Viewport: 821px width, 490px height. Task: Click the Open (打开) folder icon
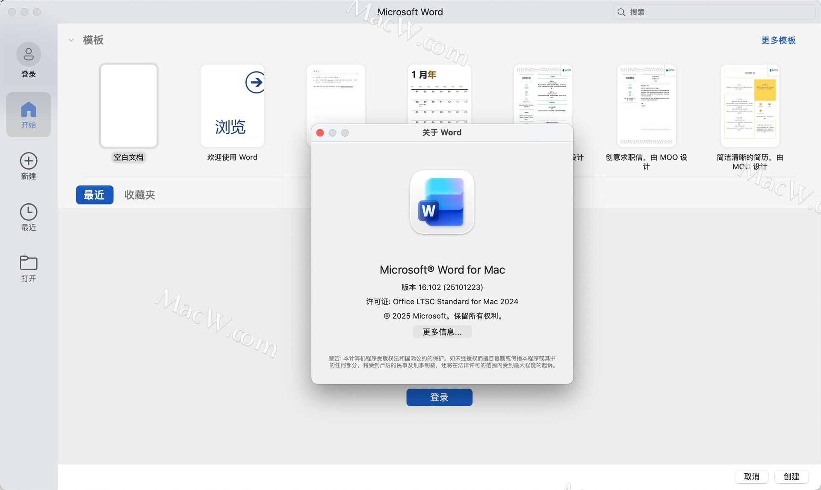(x=29, y=263)
